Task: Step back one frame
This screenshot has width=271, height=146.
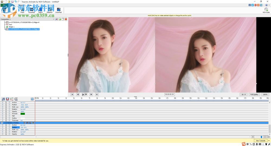Action: (78, 94)
